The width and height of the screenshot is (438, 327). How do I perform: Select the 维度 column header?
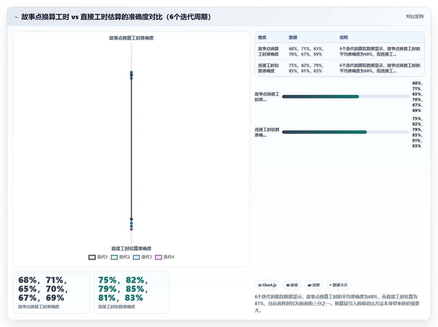pos(270,38)
